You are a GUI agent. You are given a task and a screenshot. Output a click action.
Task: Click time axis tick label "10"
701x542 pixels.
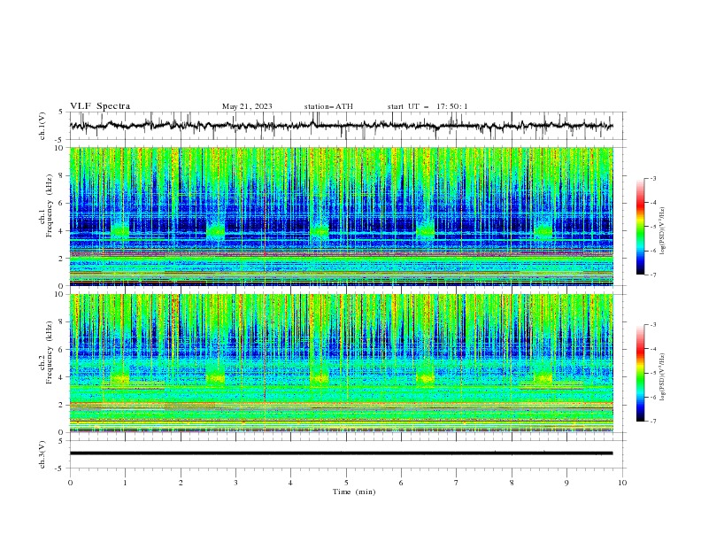[622, 483]
